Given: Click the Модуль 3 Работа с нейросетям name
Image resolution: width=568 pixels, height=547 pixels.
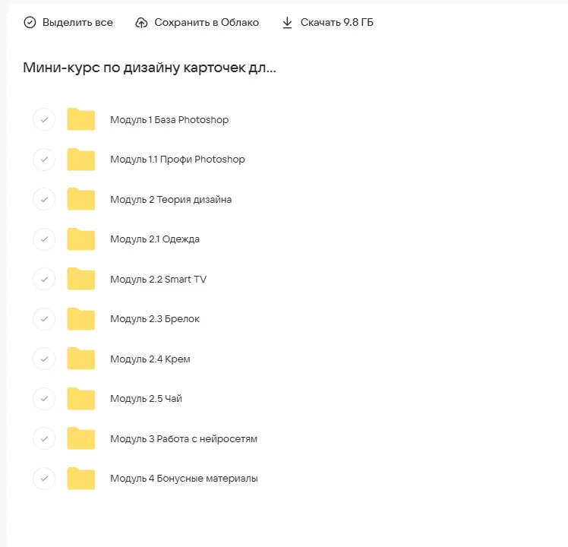Looking at the screenshot, I should 183,439.
